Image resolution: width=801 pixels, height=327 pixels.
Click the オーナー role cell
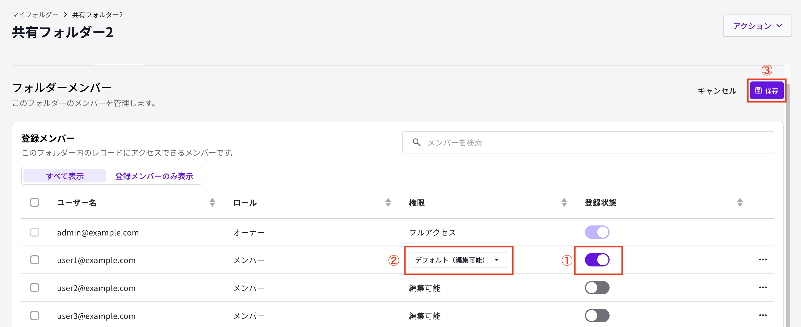248,232
